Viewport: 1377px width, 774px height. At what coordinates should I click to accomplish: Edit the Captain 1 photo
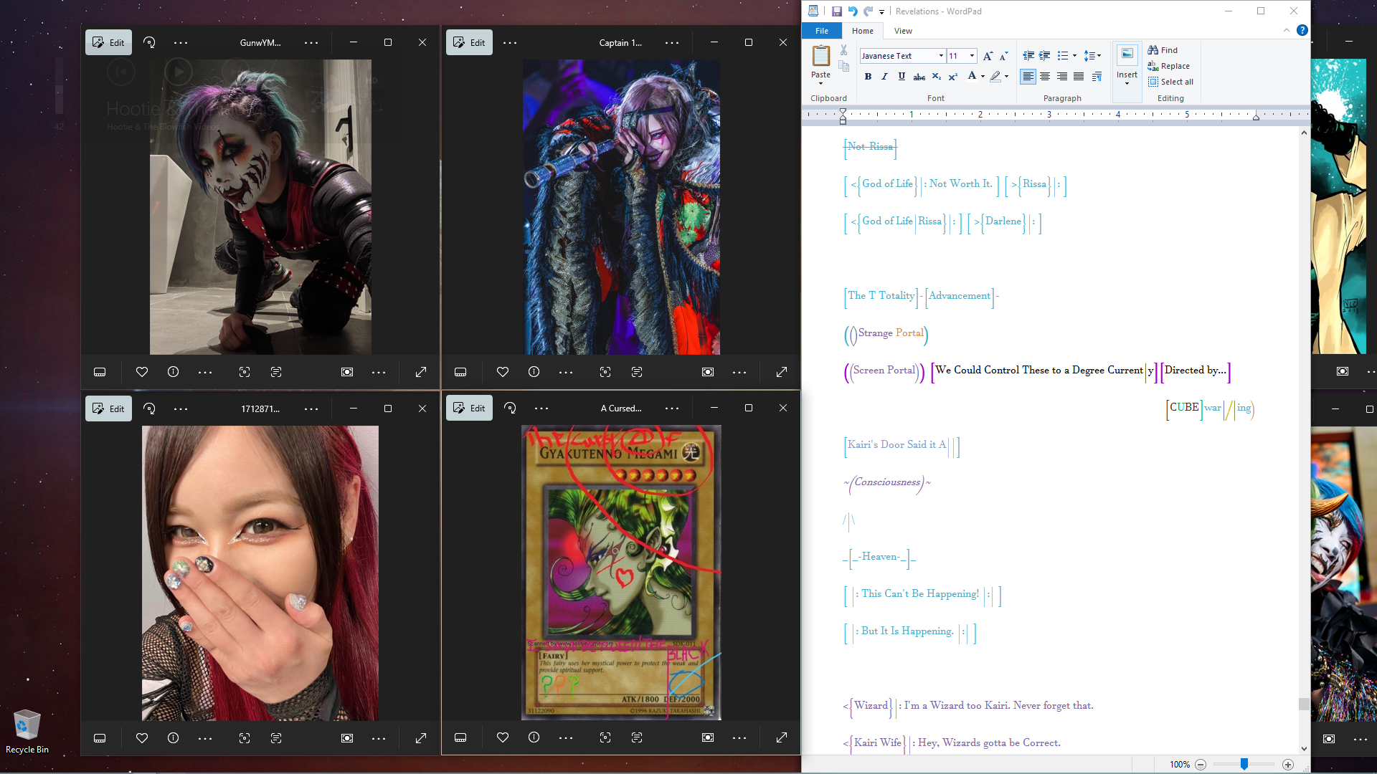pyautogui.click(x=469, y=43)
